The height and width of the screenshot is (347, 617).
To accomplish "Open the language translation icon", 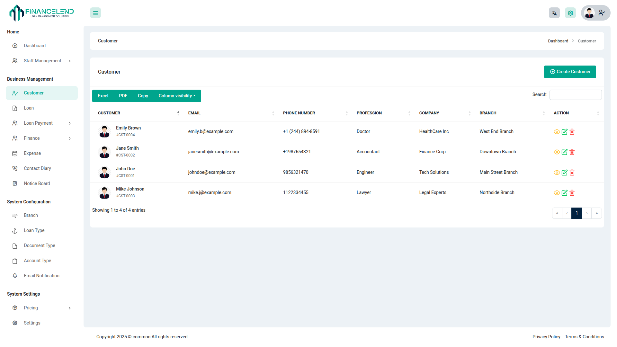I will pos(554,13).
